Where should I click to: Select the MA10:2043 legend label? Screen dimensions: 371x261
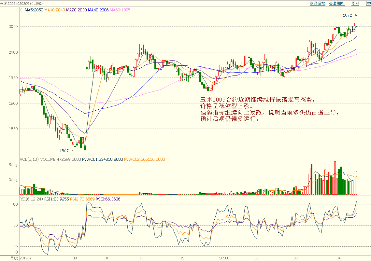click(x=55, y=10)
